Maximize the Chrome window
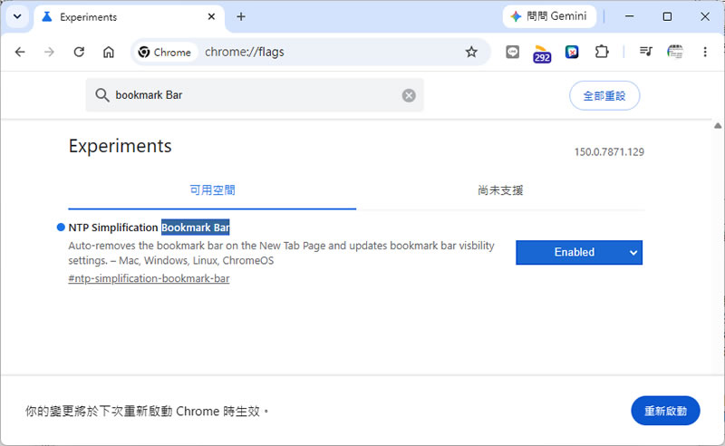Screen dimensions: 725x446 667,16
